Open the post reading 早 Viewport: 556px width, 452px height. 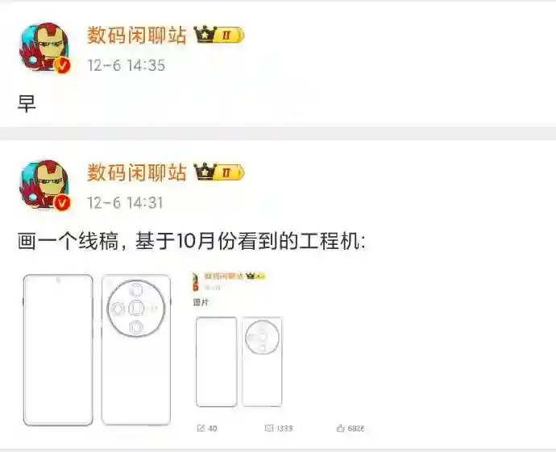27,104
